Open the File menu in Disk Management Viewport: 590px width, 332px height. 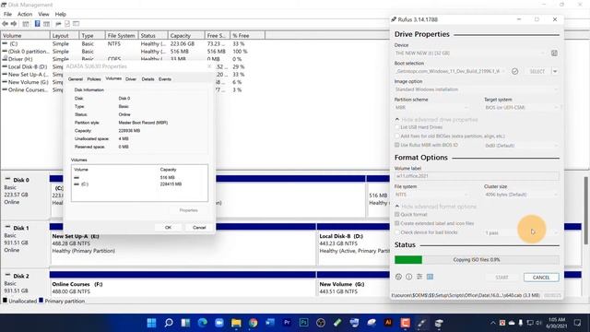pyautogui.click(x=7, y=14)
